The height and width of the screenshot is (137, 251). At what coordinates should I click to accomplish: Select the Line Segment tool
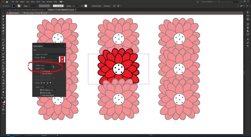pos(3,36)
